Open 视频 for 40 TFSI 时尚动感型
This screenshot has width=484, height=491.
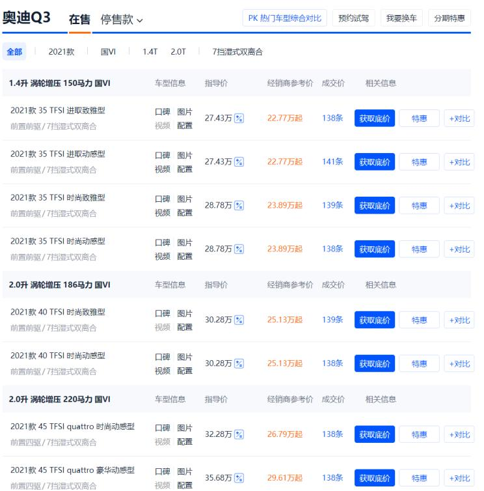click(x=163, y=371)
